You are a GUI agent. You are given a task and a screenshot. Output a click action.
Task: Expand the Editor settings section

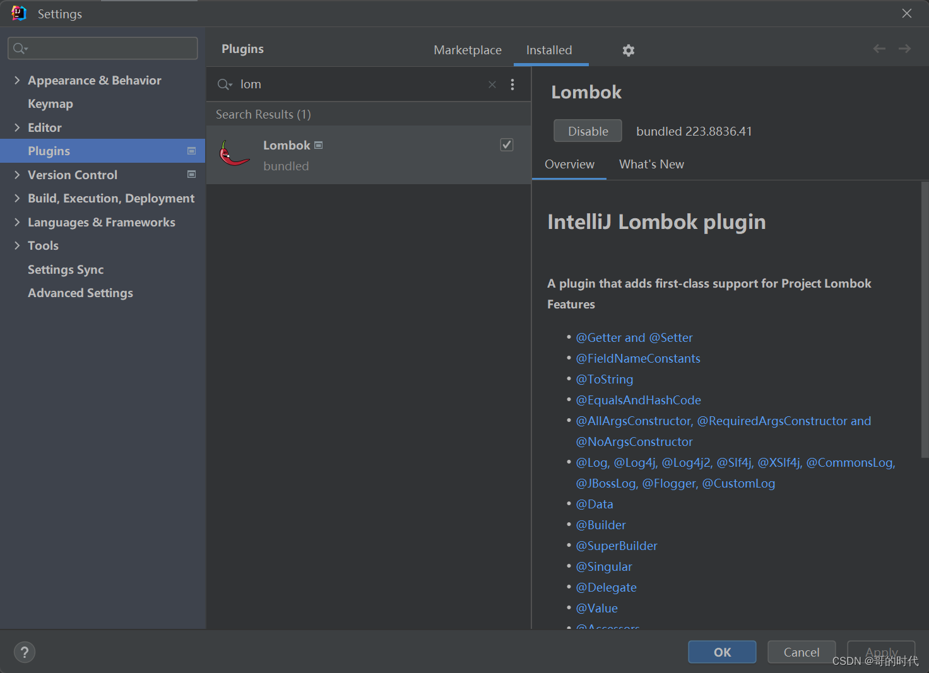[17, 127]
